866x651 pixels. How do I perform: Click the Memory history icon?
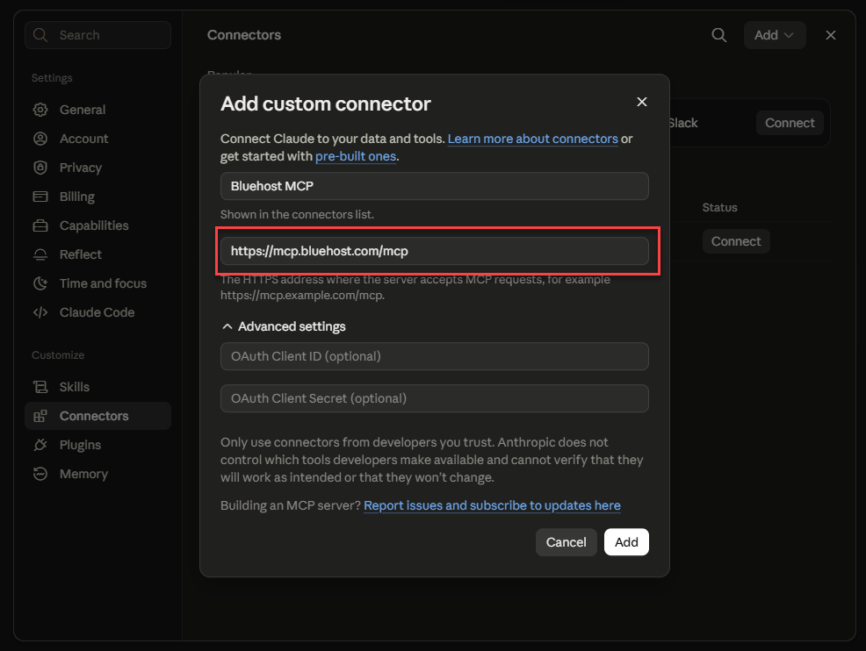40,474
